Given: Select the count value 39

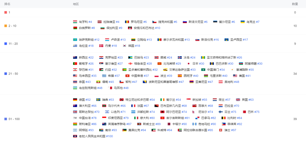Looking at the screenshot, I should (295, 119).
